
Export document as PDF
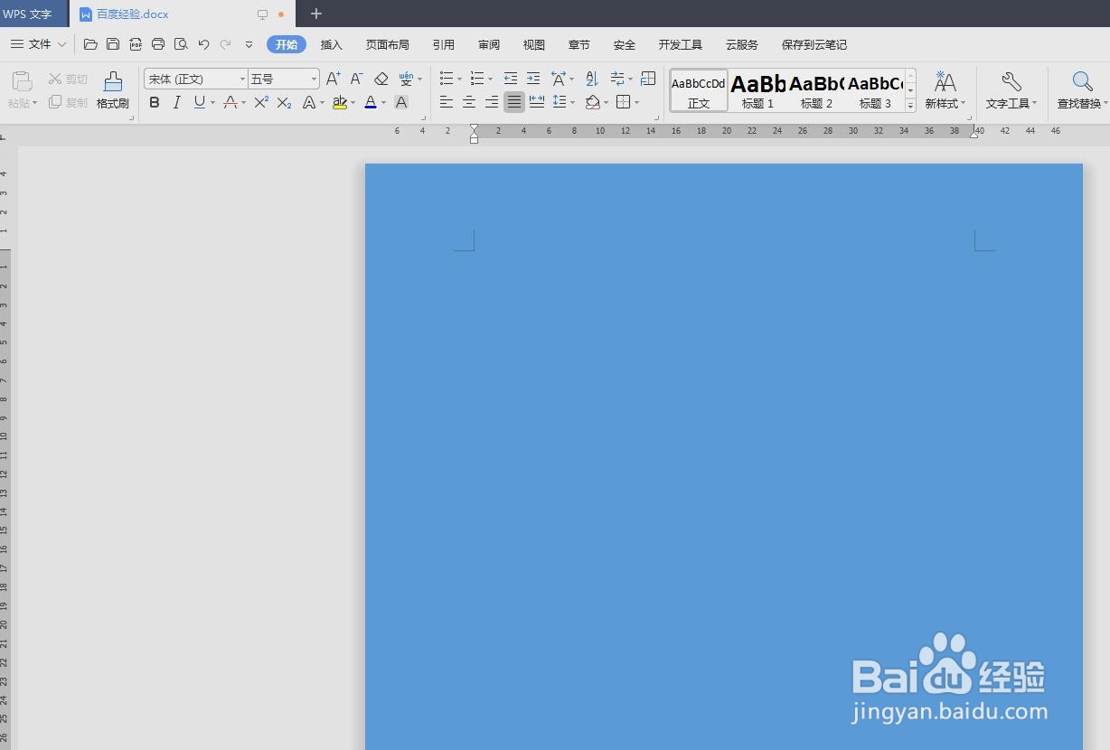(136, 44)
